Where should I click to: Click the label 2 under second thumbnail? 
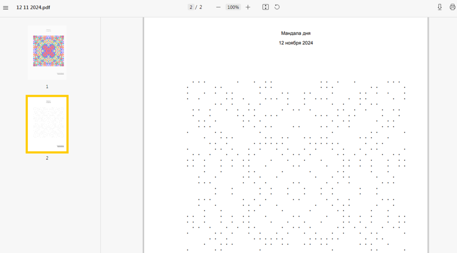47,158
